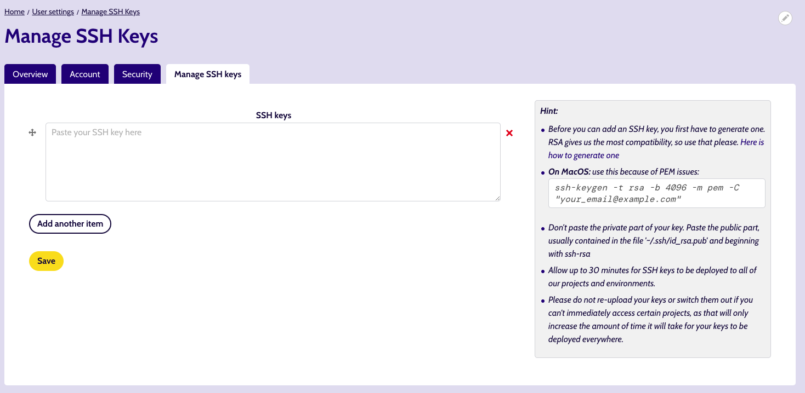Click the textarea resize grip corner
Viewport: 805px width, 393px height.
coord(497,198)
